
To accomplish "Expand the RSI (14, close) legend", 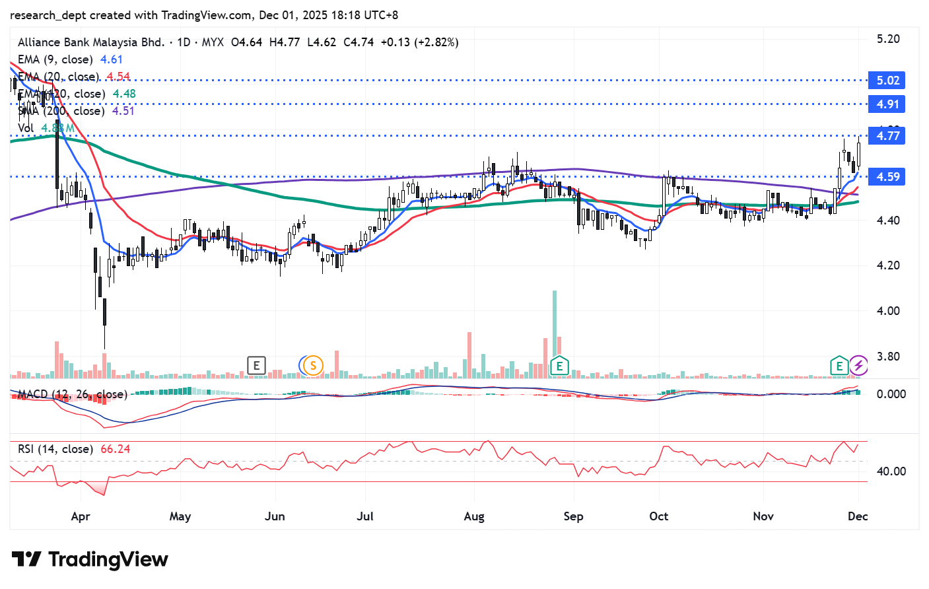I will pyautogui.click(x=55, y=449).
